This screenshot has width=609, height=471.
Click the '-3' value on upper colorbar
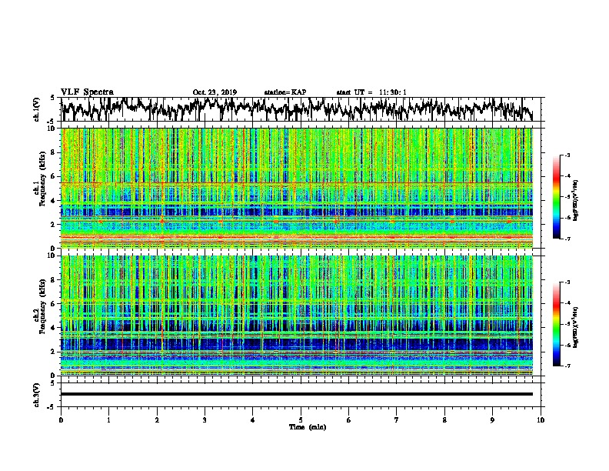[567, 155]
